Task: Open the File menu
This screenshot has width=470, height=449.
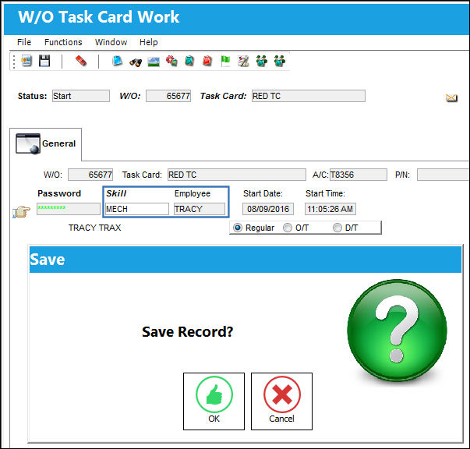Action: point(24,42)
